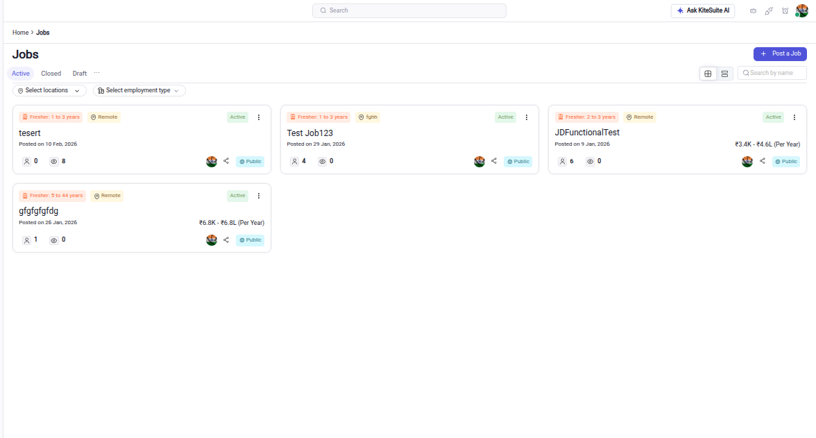Click Remote tag on JDFunctionalTest card
Image resolution: width=816 pixels, height=438 pixels.
pyautogui.click(x=640, y=117)
